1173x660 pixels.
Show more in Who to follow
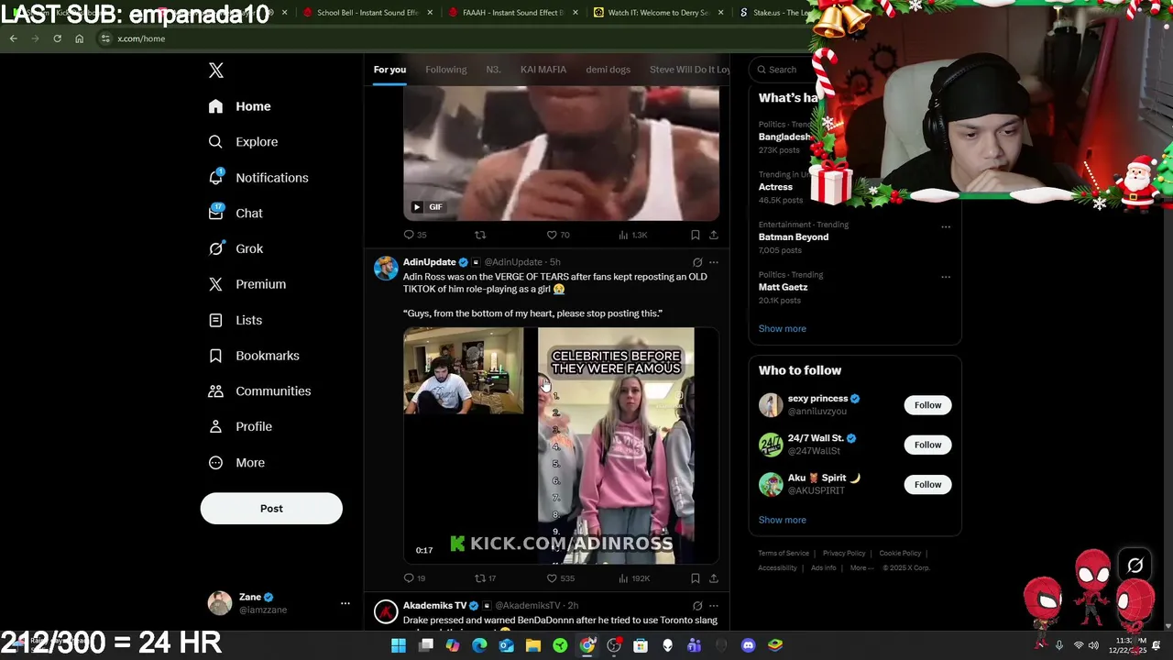783,520
